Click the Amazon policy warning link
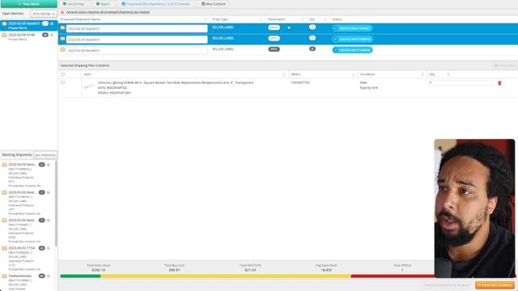Viewport: 518px width, 291px height. click(x=108, y=12)
